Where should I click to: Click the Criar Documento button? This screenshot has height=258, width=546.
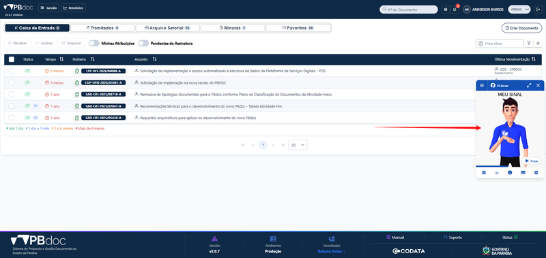(521, 28)
